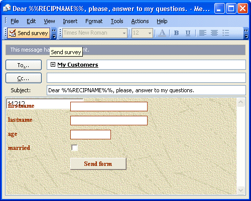Open the font color tool
Image resolution: width=251 pixels, height=201 pixels.
162,33
